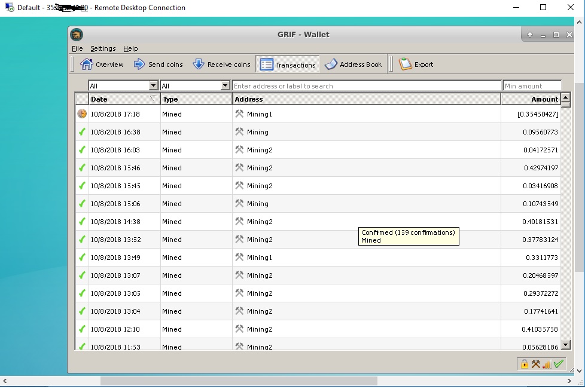Image resolution: width=585 pixels, height=389 pixels.
Task: Open the File menu
Action: [x=77, y=48]
